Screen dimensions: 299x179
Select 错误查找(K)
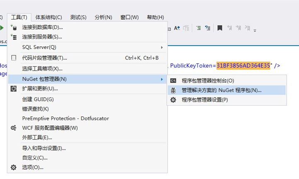pos(88,109)
